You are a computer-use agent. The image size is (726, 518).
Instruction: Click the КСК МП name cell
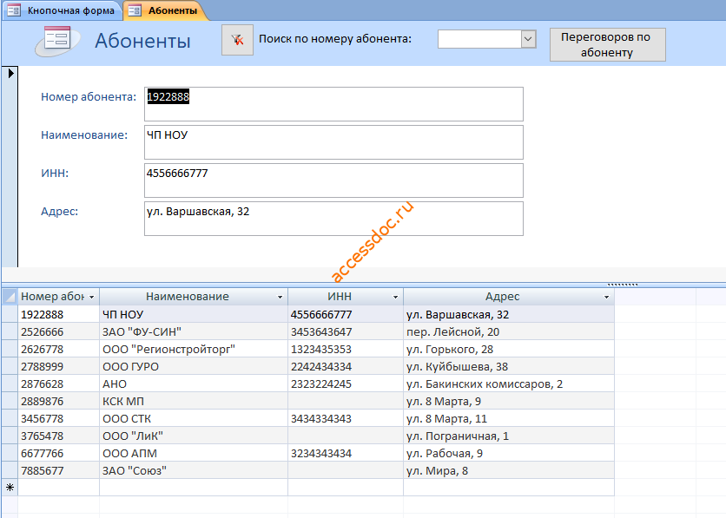coord(194,402)
